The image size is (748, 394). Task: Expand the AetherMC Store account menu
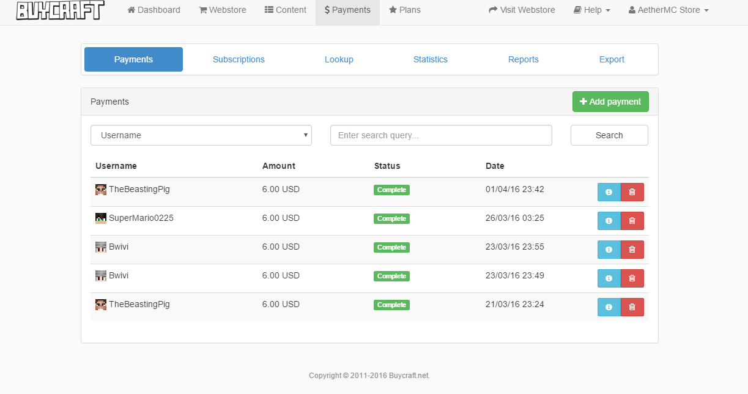click(668, 10)
